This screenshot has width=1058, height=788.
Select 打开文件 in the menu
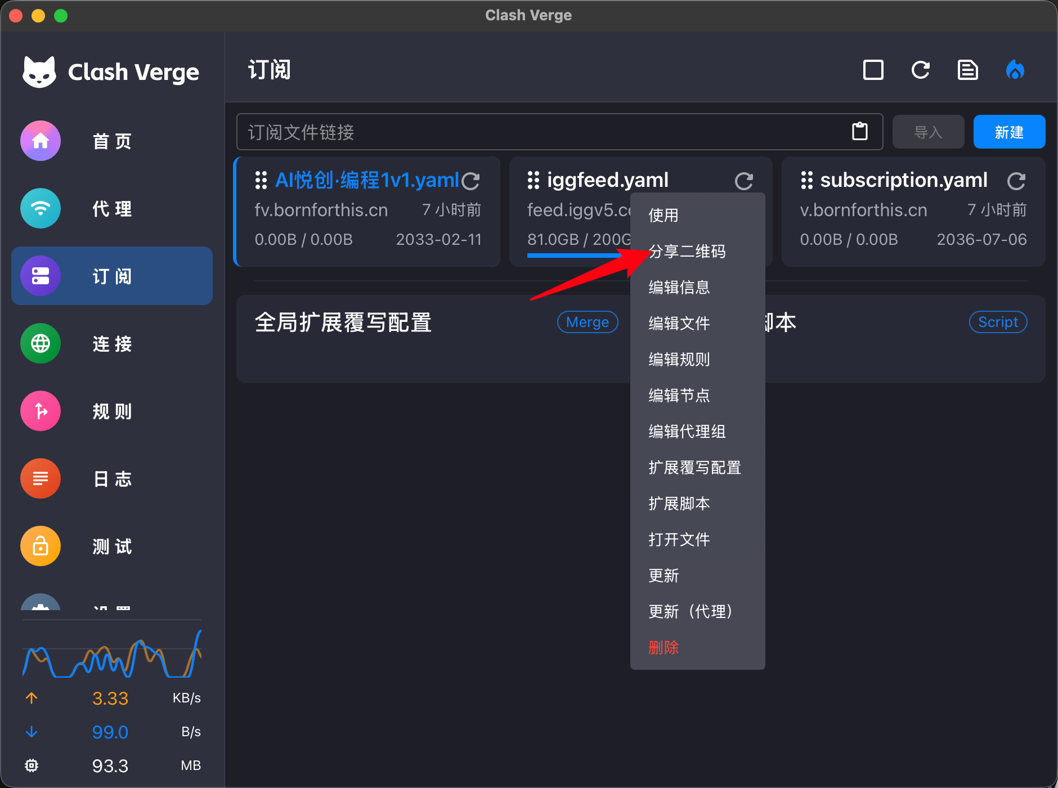coord(698,539)
